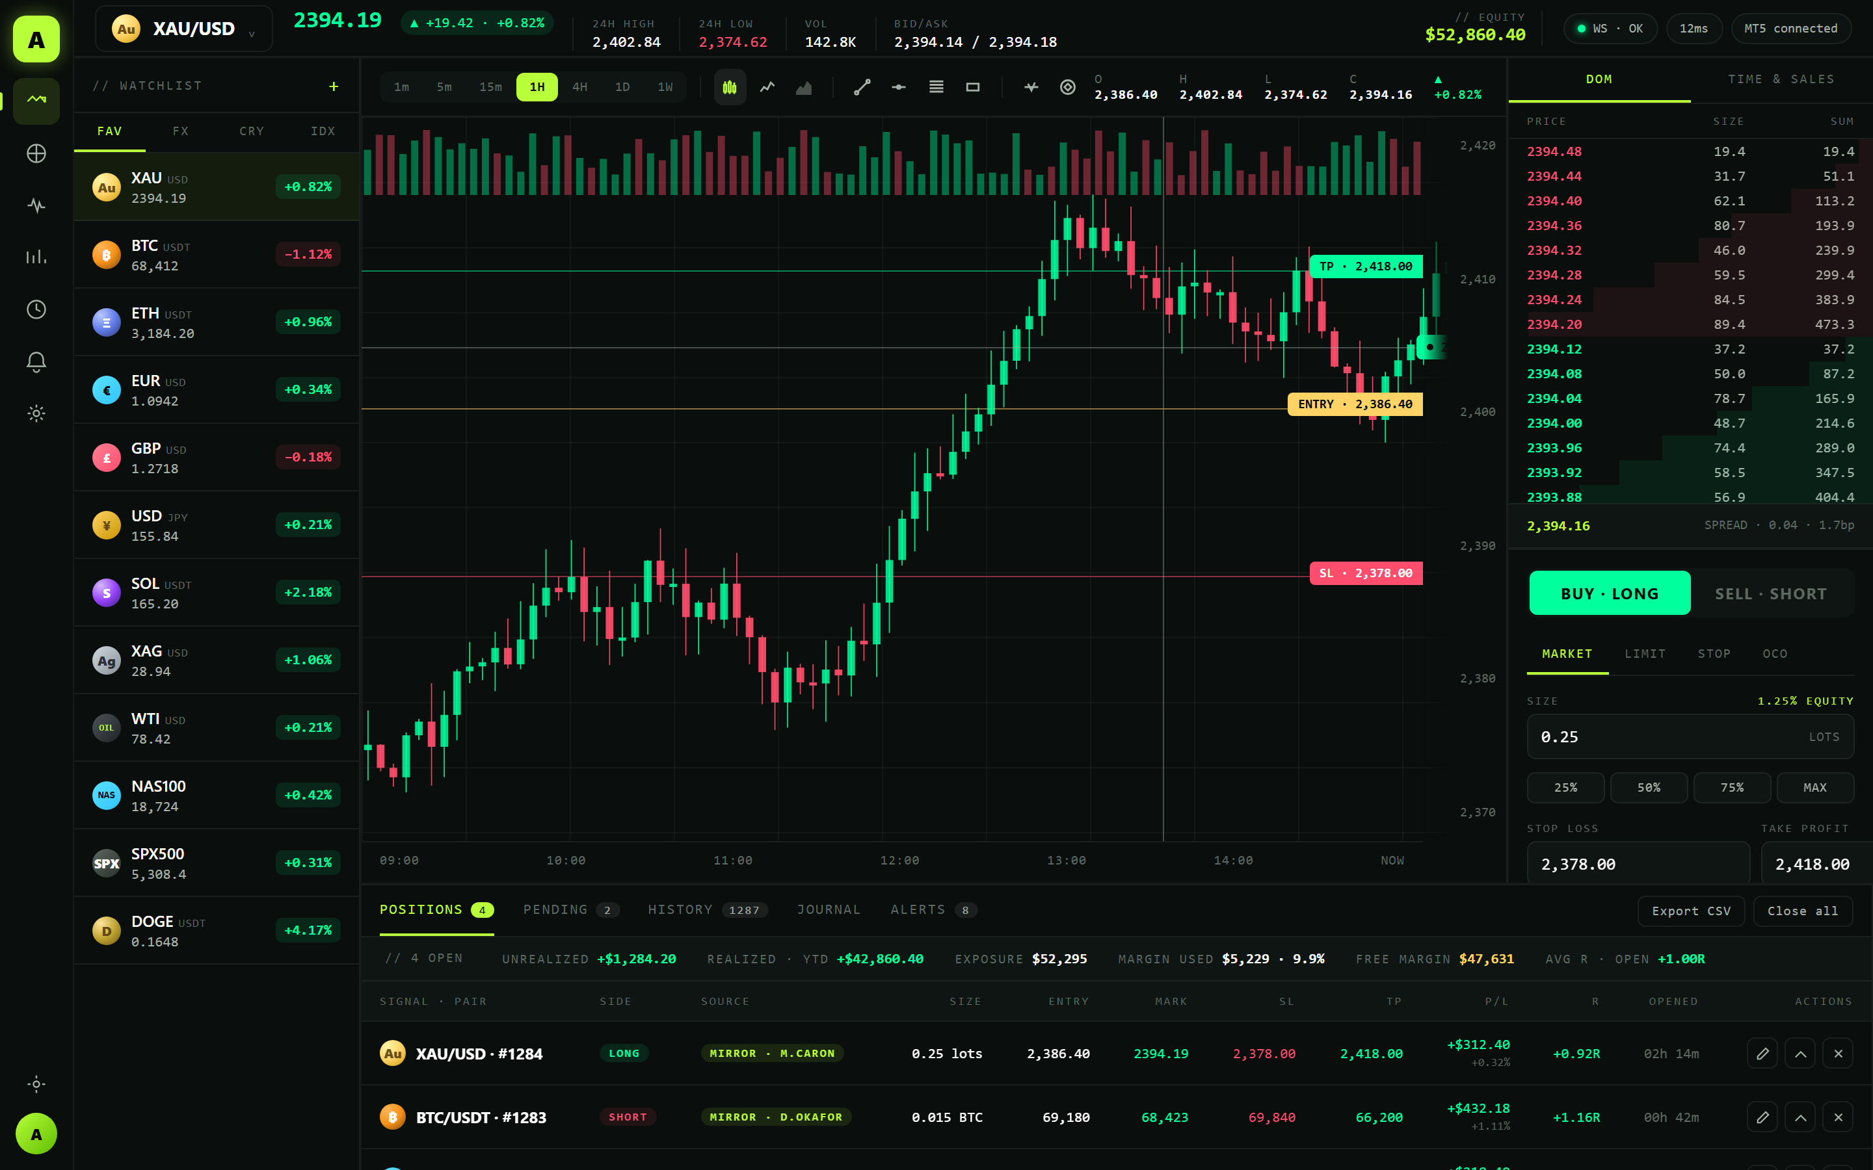Viewport: 1873px width, 1170px height.
Task: Close the BTC/USDT #1283 position
Action: click(x=1838, y=1117)
